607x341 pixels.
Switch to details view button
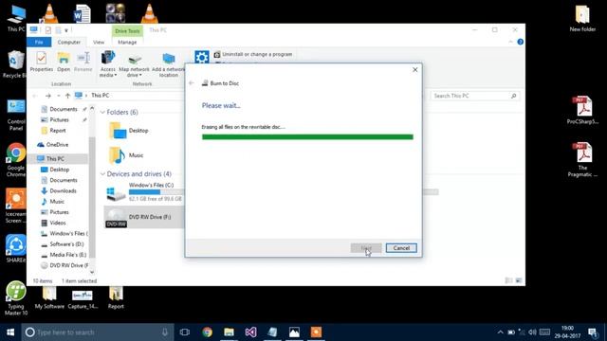(x=508, y=280)
